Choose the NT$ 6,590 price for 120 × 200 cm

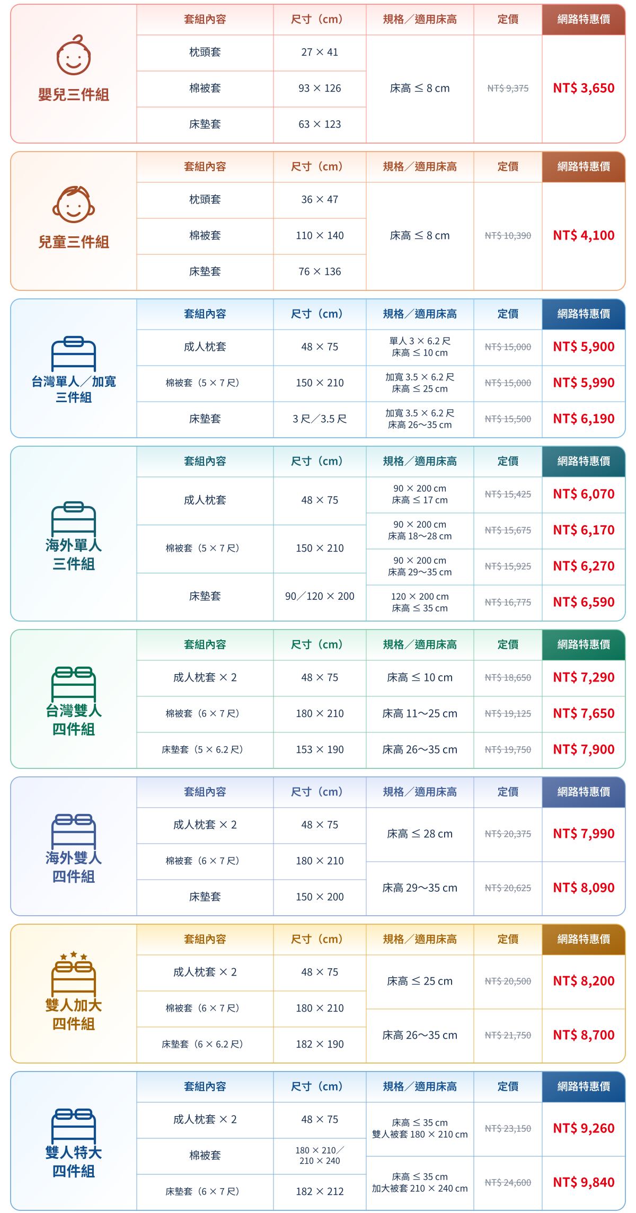[x=584, y=602]
